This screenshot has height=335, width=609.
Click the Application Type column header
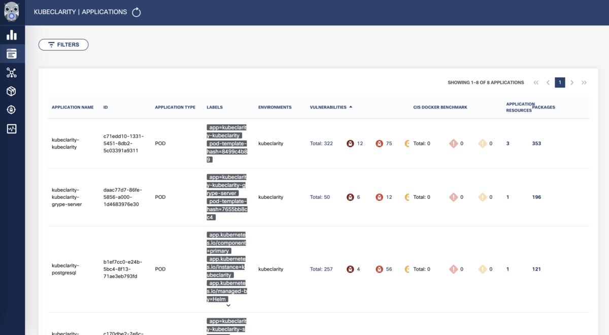click(x=175, y=107)
